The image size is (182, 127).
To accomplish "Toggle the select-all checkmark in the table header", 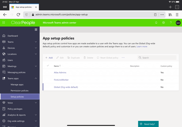I will [48, 66].
